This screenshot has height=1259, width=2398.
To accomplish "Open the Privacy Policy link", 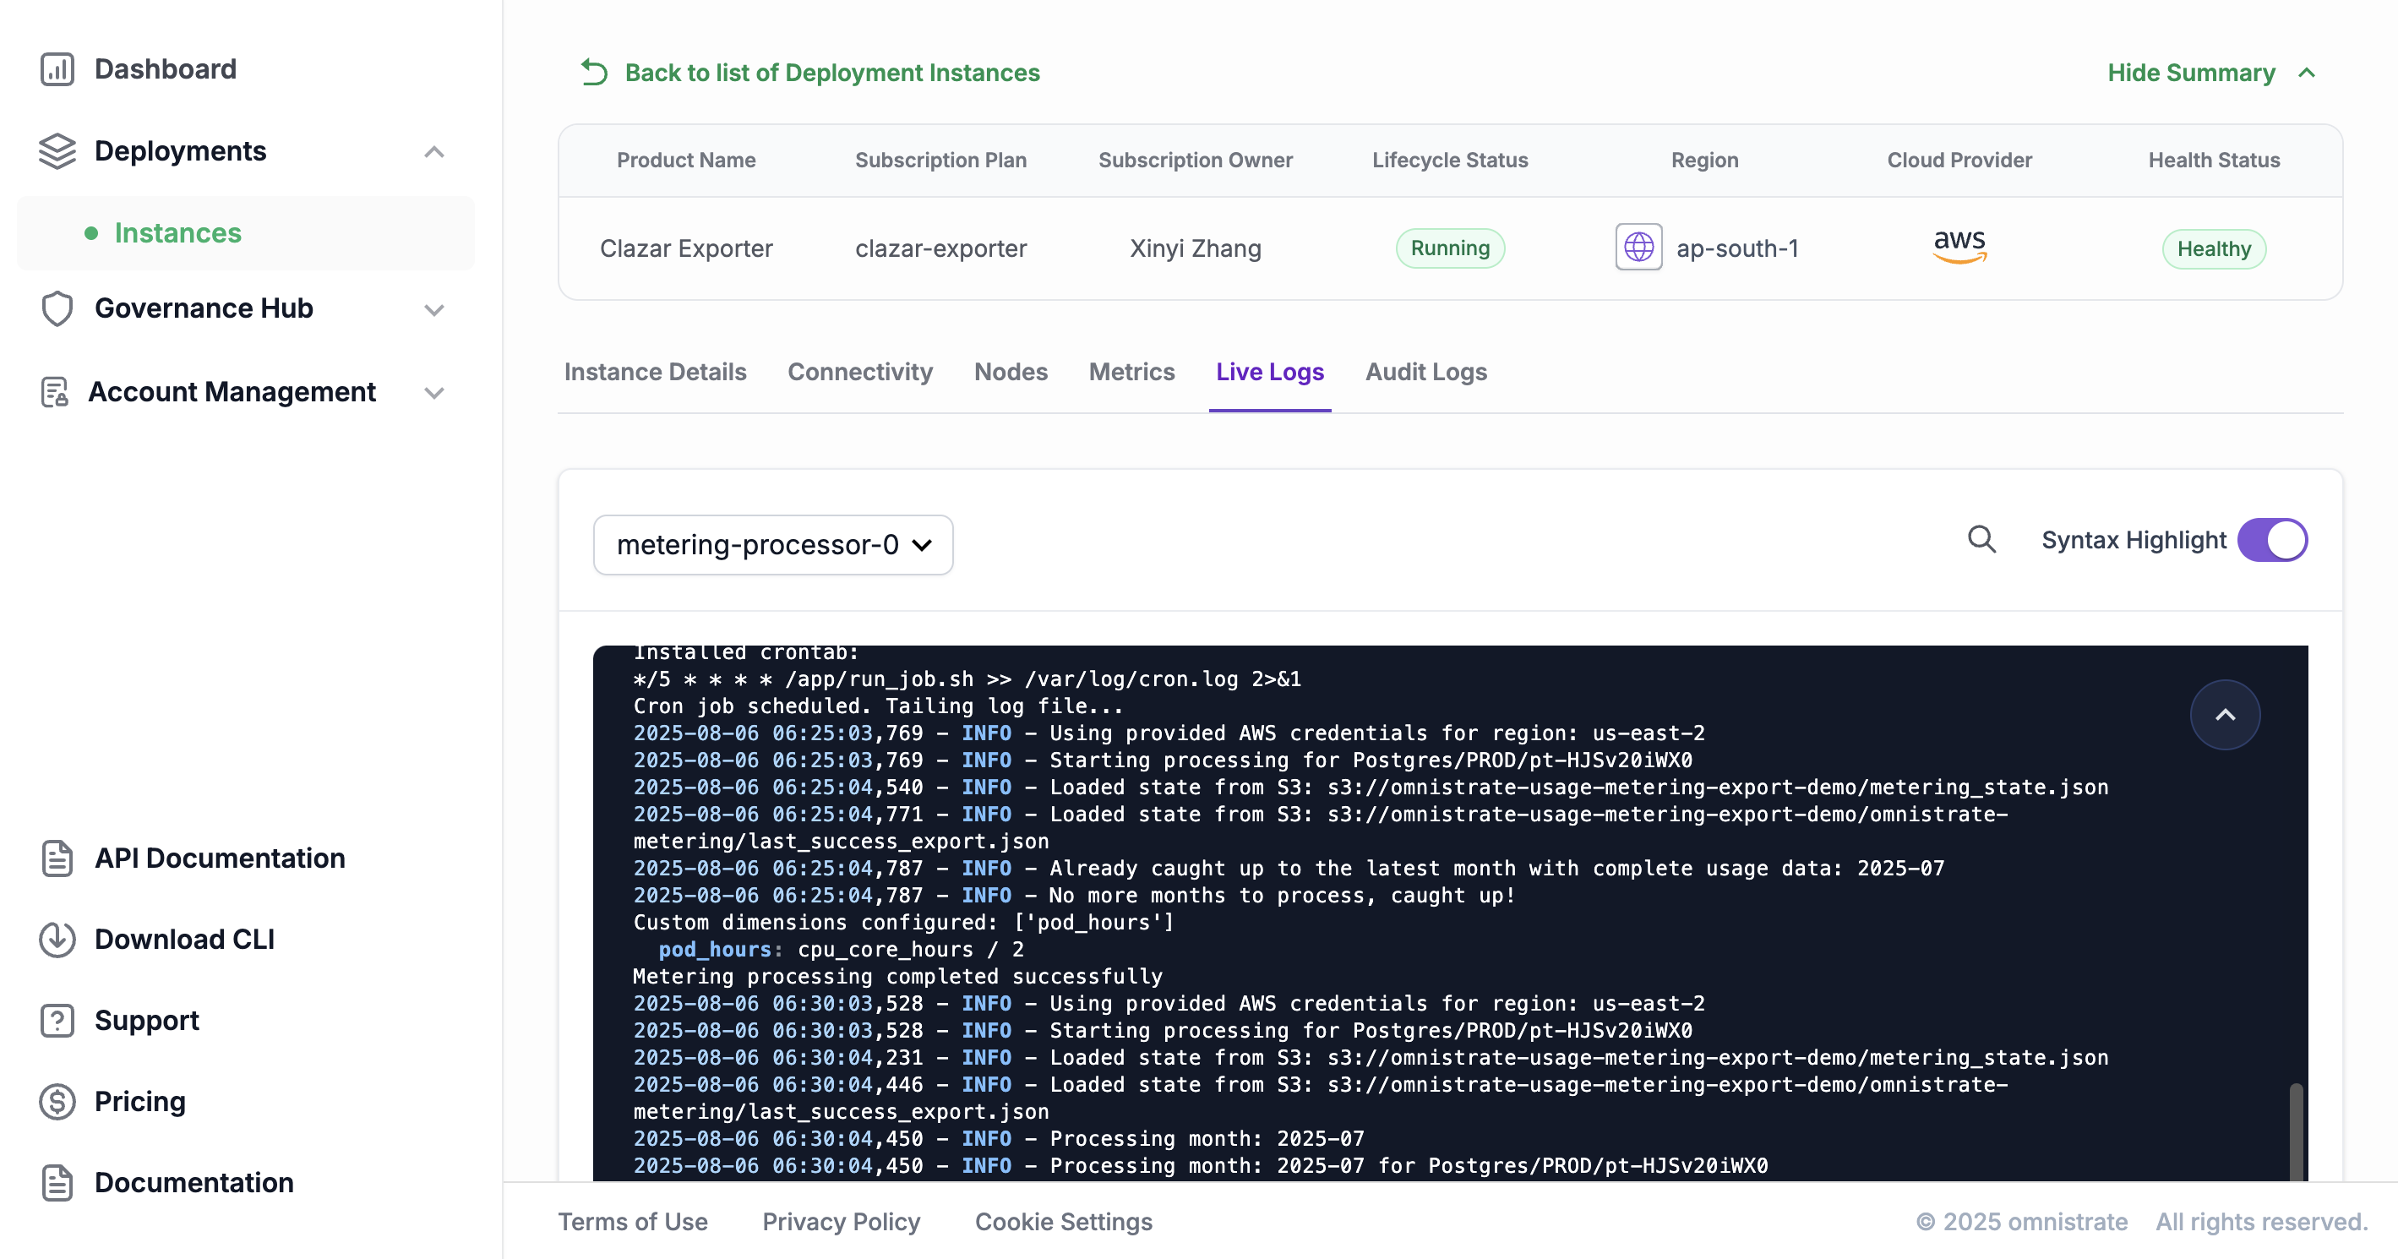I will 842,1221.
